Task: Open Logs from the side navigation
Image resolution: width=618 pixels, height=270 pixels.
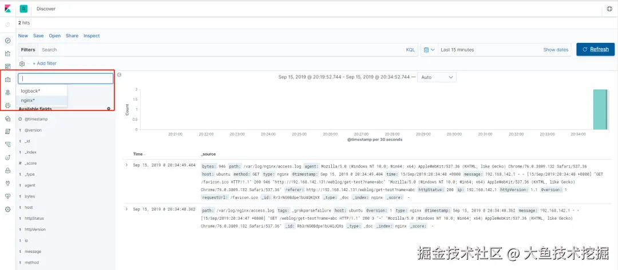Action: pos(8,131)
